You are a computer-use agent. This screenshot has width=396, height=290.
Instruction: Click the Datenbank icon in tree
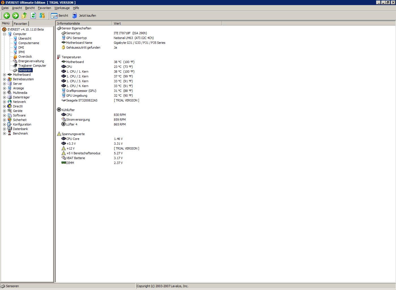coord(10,129)
